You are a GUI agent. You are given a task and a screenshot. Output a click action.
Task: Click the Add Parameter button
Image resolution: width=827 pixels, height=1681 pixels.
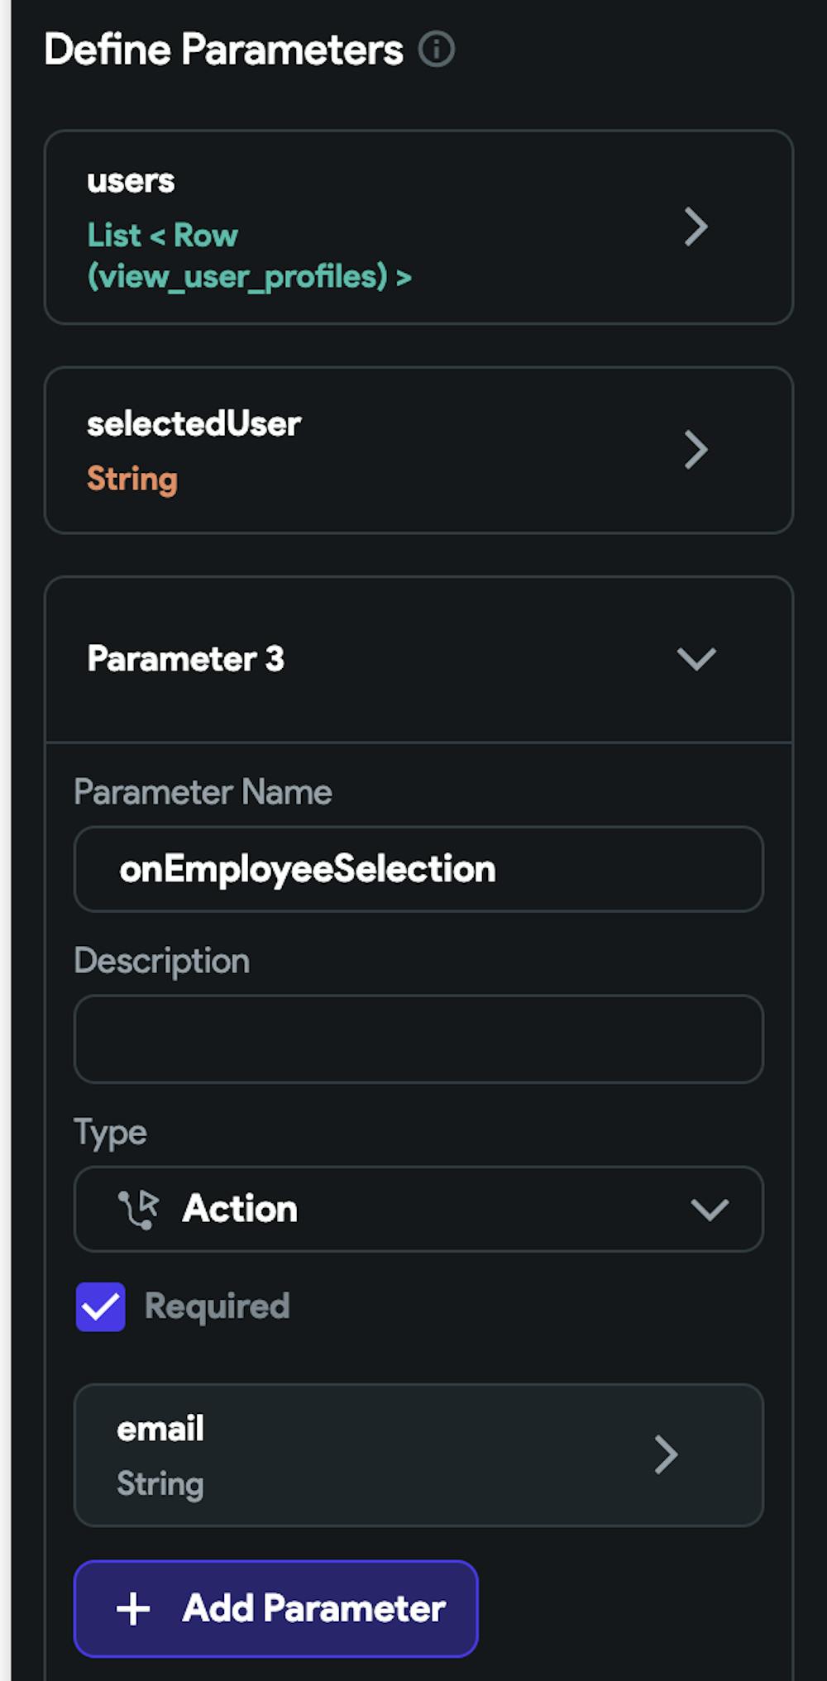click(x=276, y=1609)
